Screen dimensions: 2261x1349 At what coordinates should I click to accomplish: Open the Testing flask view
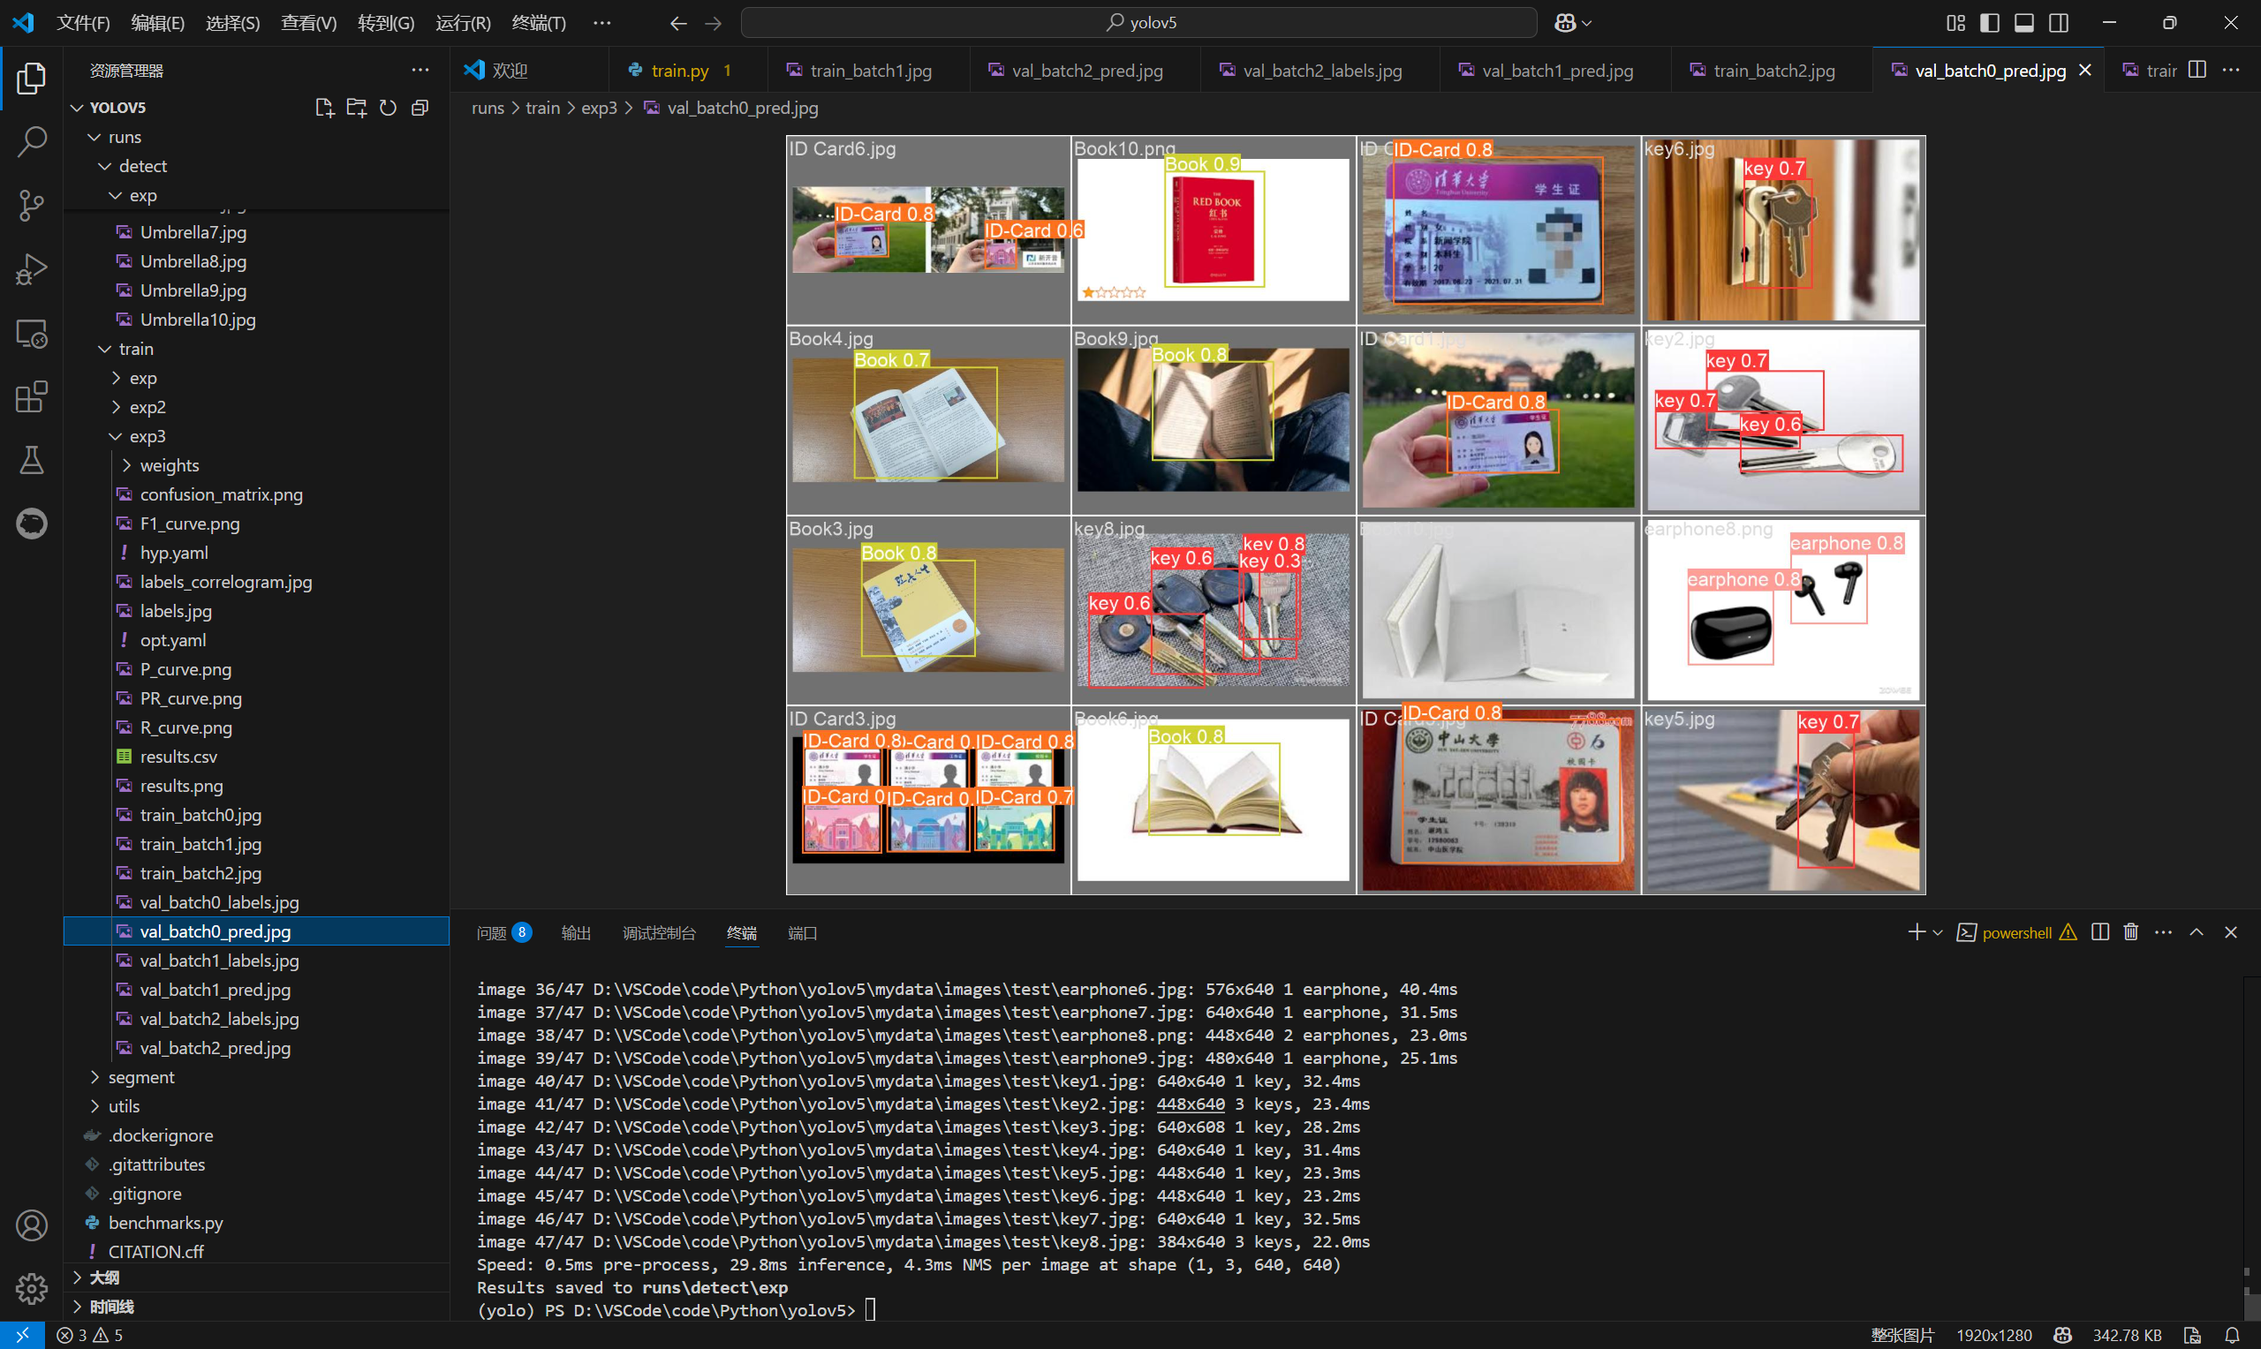[32, 461]
